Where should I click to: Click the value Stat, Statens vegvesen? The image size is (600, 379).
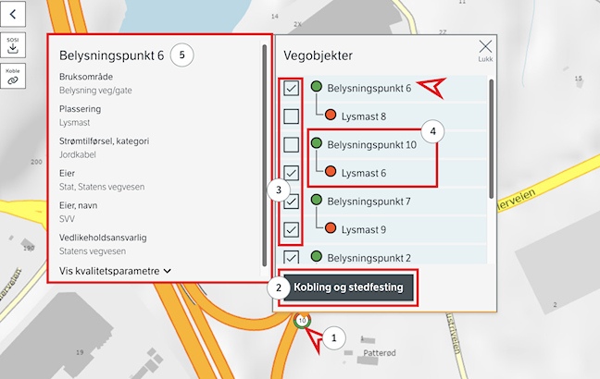[x=102, y=187]
